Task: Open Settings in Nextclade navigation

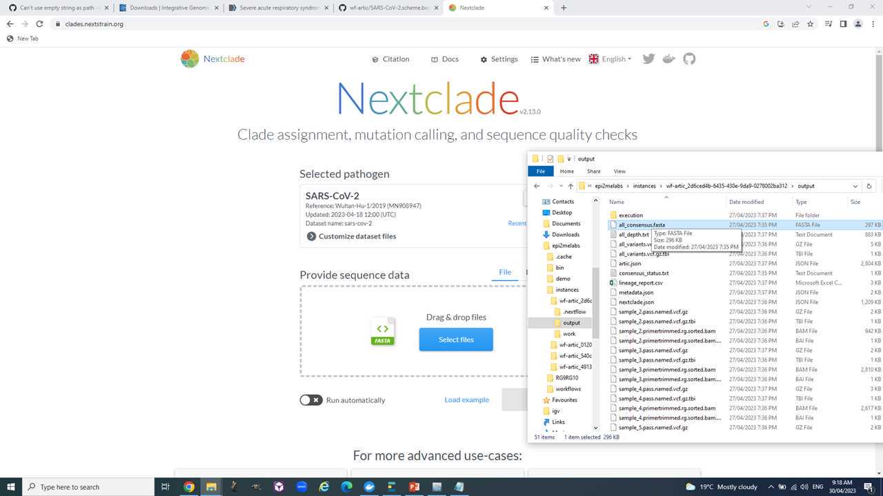Action: (x=499, y=59)
